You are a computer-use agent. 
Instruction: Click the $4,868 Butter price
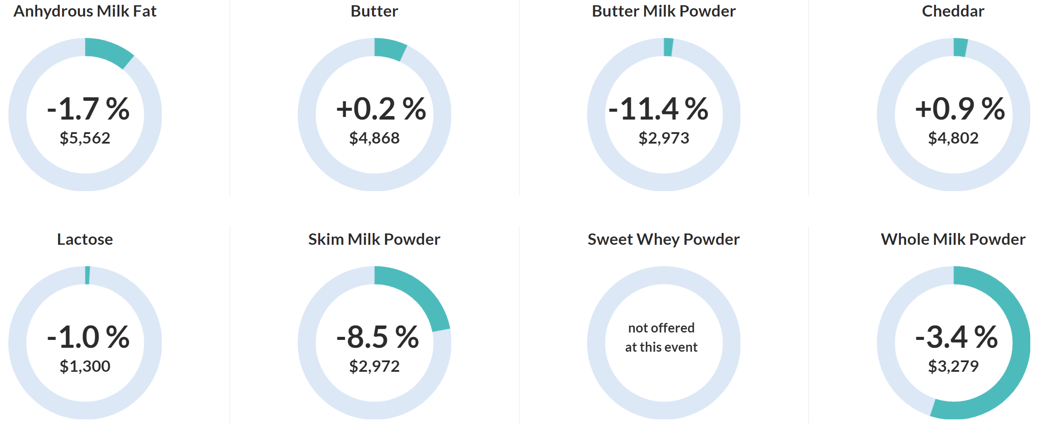pos(374,138)
